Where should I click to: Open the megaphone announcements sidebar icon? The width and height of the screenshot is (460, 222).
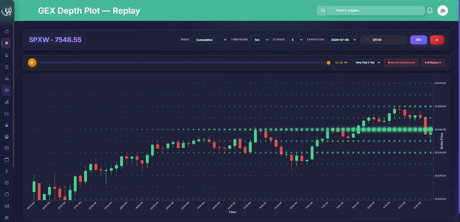tap(7, 206)
